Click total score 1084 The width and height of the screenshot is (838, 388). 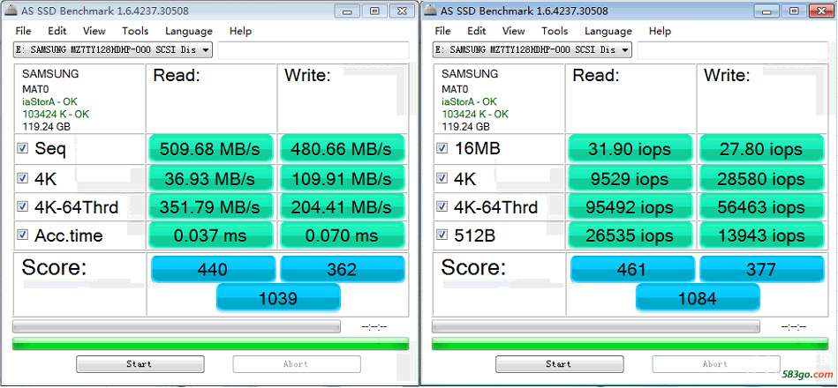(698, 298)
